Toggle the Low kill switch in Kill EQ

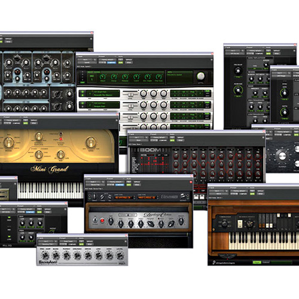(x=9, y=237)
